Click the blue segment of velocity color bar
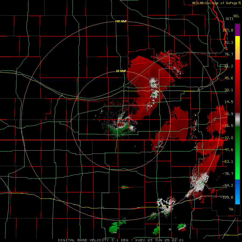 pos(237,192)
